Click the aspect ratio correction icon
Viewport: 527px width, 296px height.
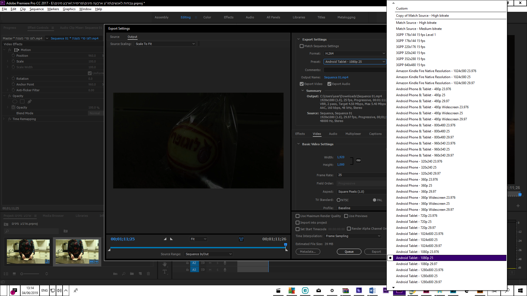coord(241,239)
